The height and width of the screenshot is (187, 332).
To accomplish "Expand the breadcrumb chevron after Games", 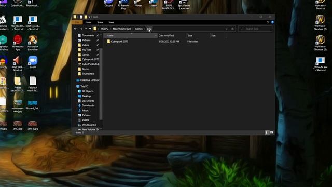I will (x=145, y=29).
